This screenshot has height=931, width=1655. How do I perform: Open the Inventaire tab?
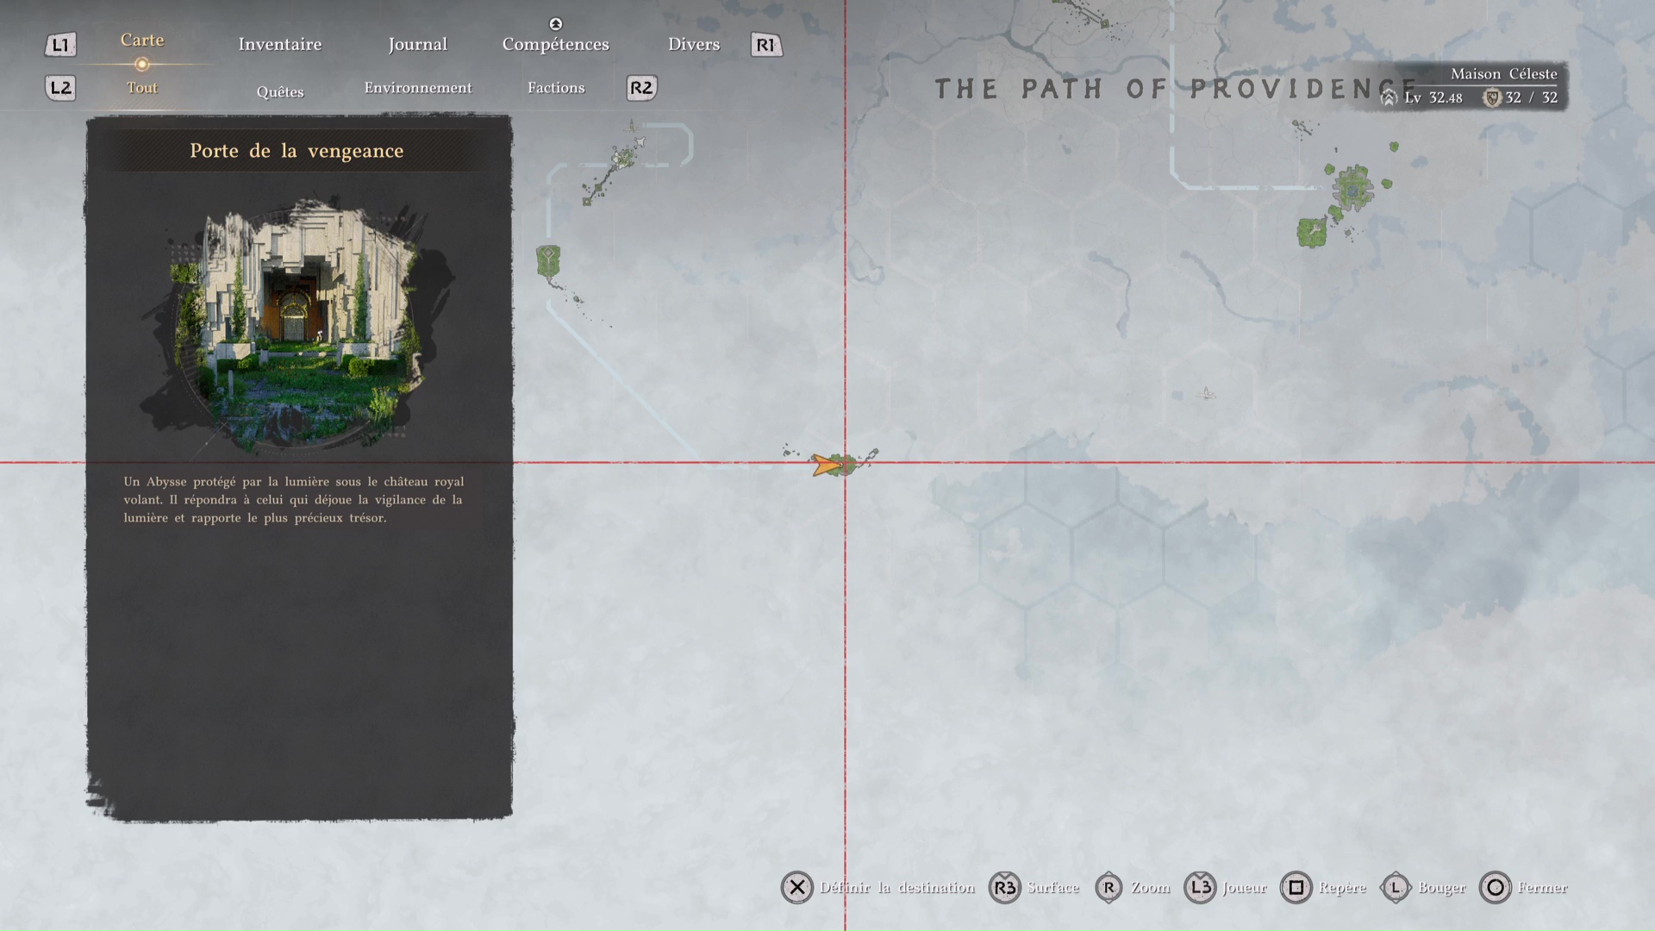click(279, 44)
